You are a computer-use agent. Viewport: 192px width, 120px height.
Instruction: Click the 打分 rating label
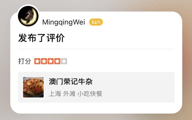pos(24,61)
